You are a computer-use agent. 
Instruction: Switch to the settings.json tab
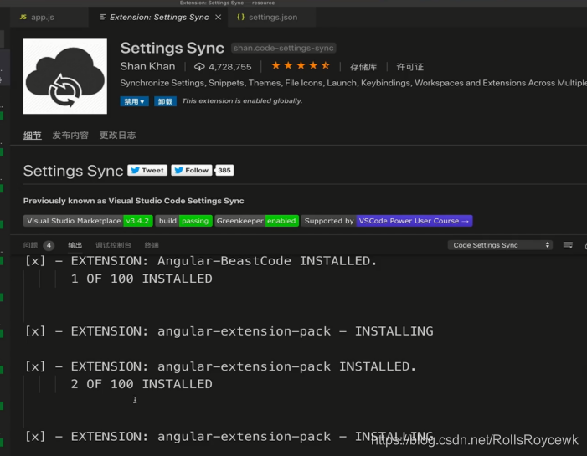(272, 18)
